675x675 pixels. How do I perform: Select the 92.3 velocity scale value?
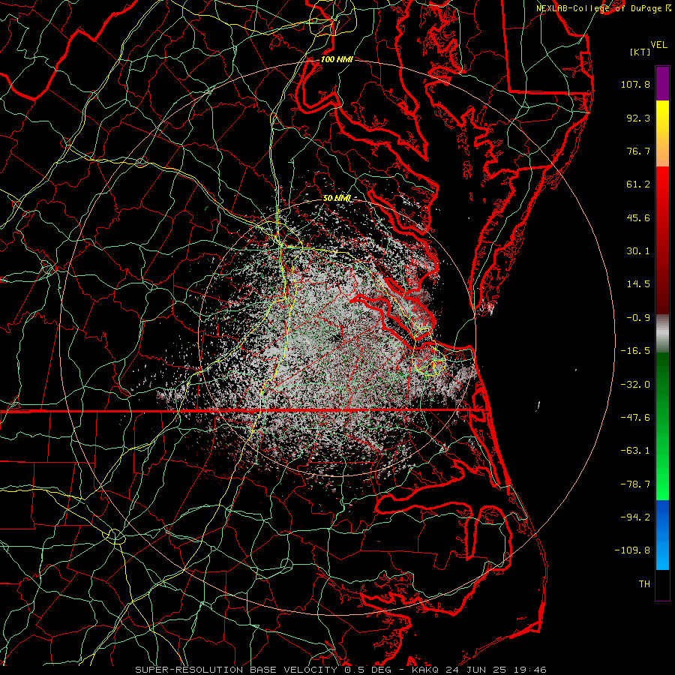pyautogui.click(x=638, y=118)
